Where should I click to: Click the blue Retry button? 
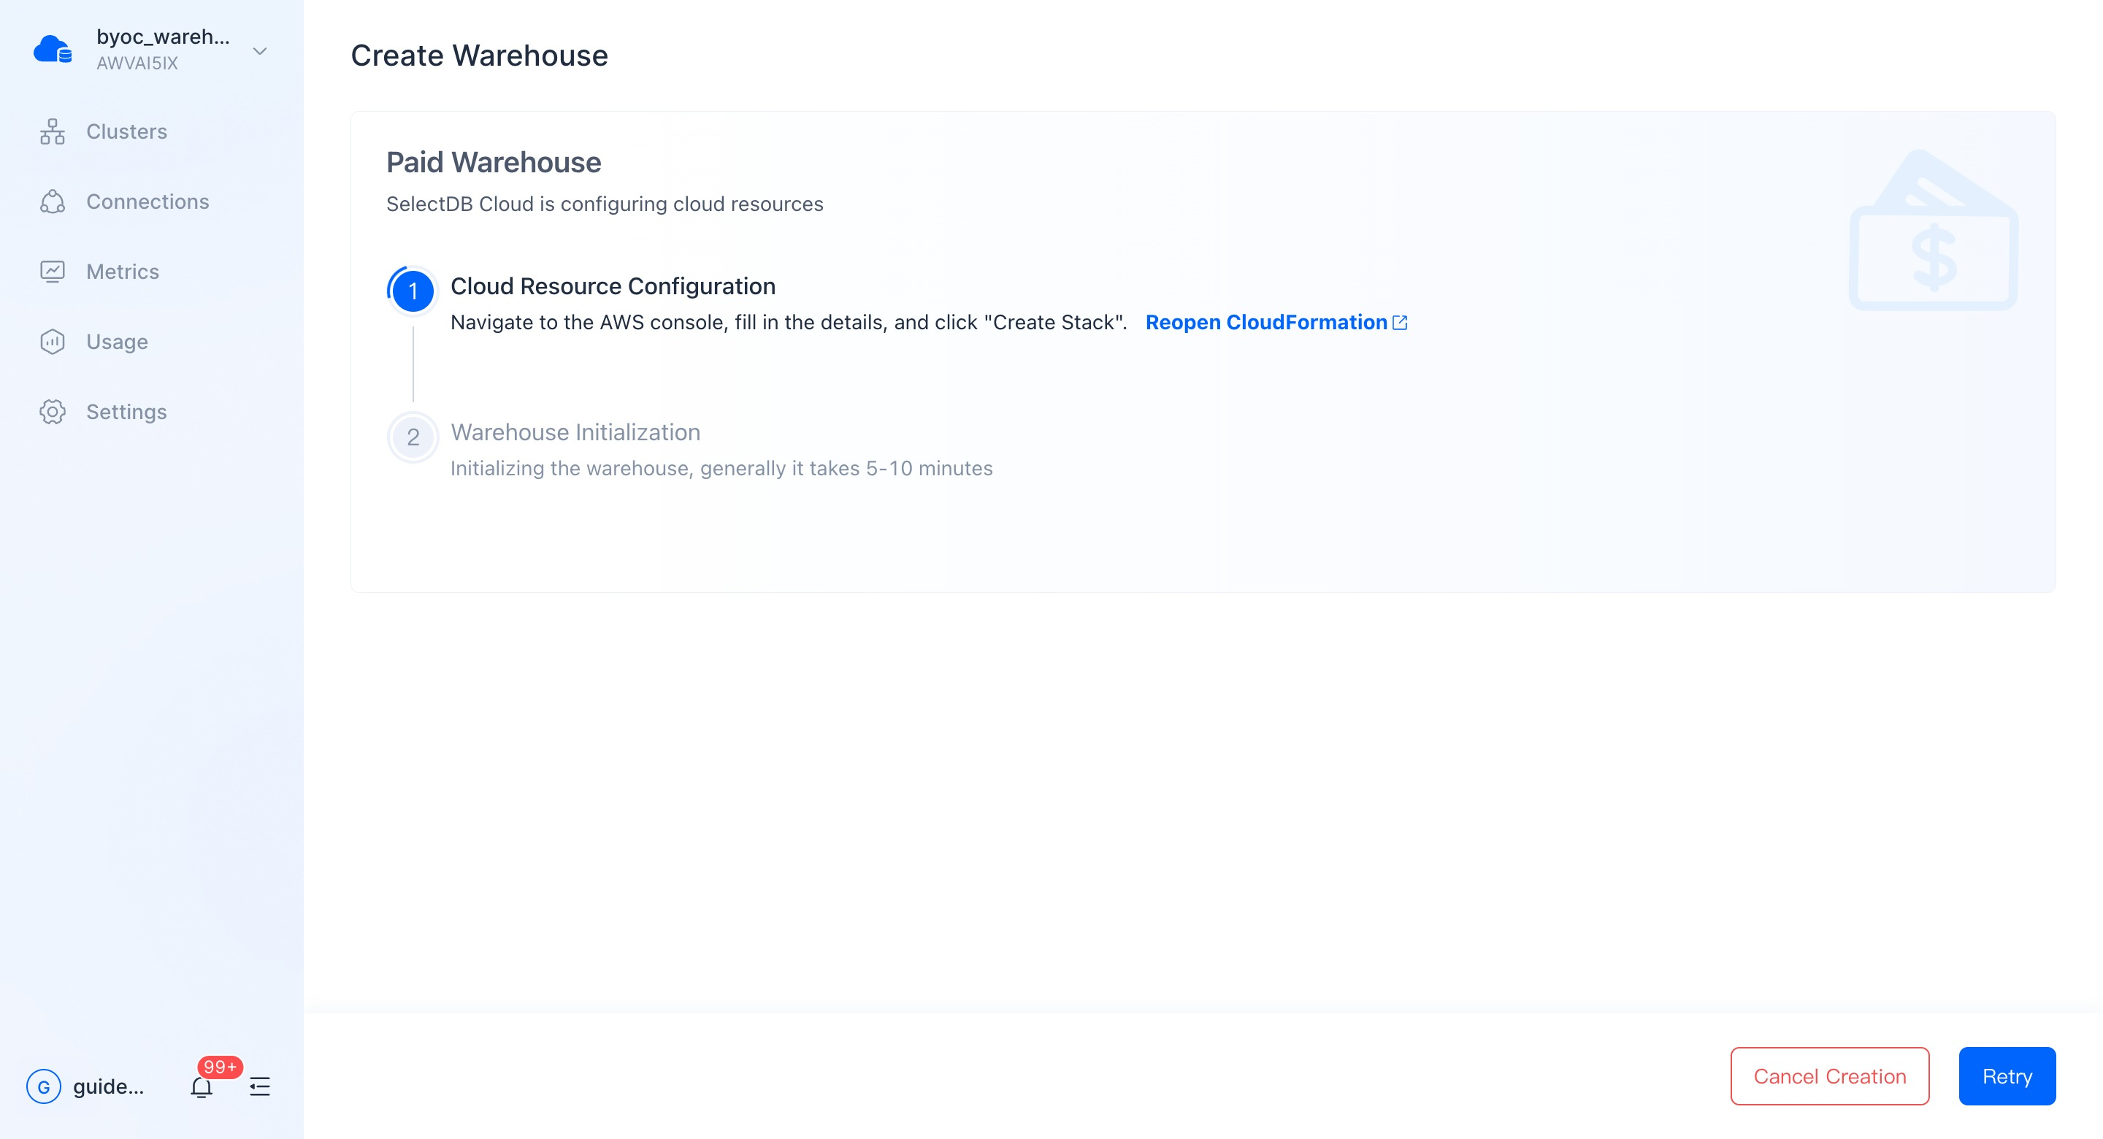coord(2007,1076)
